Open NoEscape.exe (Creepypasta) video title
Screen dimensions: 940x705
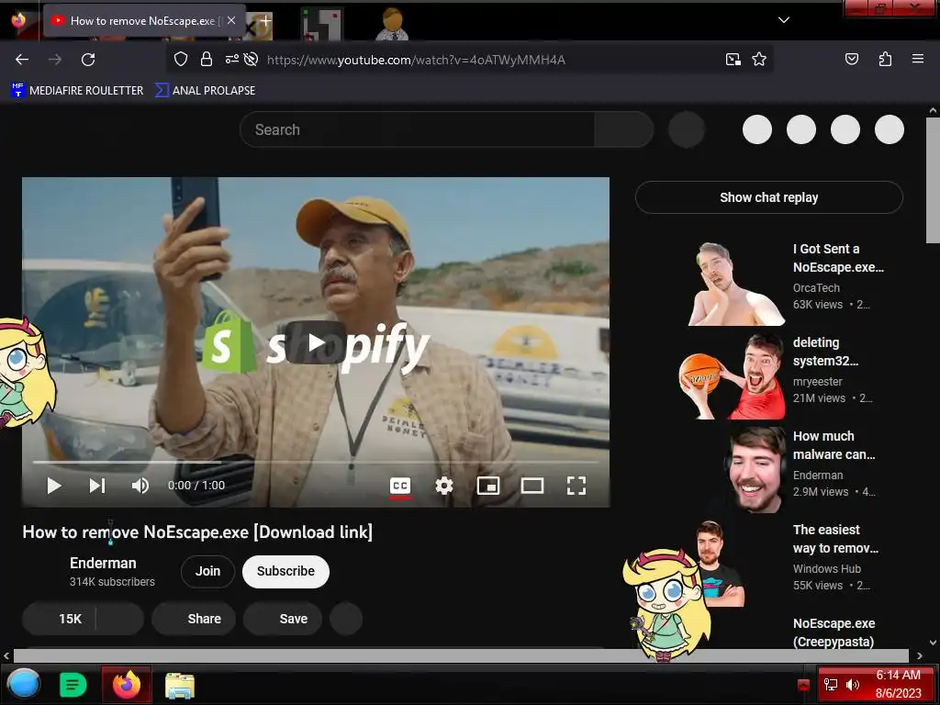834,632
